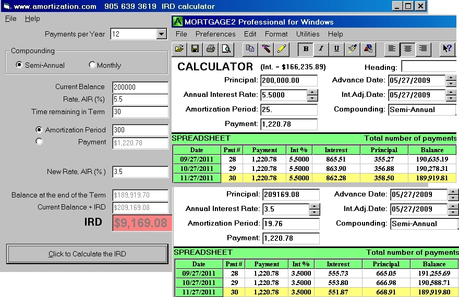This screenshot has height=297, width=459.
Task: Click the upper calculator's Advance Date spinner
Action: pyautogui.click(x=451, y=81)
